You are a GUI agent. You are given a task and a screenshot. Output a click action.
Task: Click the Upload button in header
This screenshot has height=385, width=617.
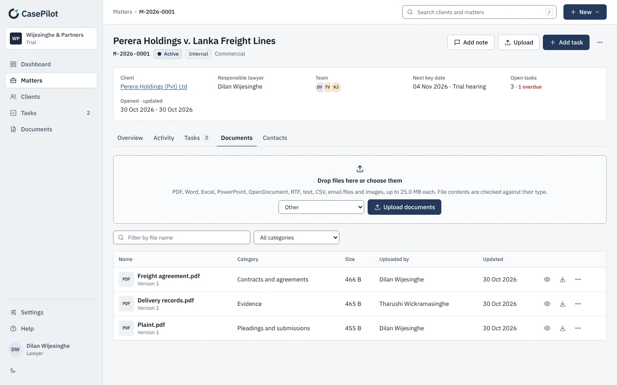[518, 42]
